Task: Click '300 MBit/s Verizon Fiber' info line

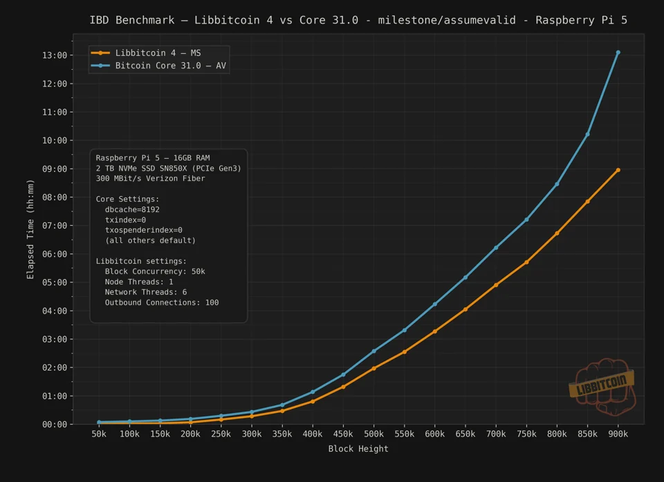Action: click(150, 178)
